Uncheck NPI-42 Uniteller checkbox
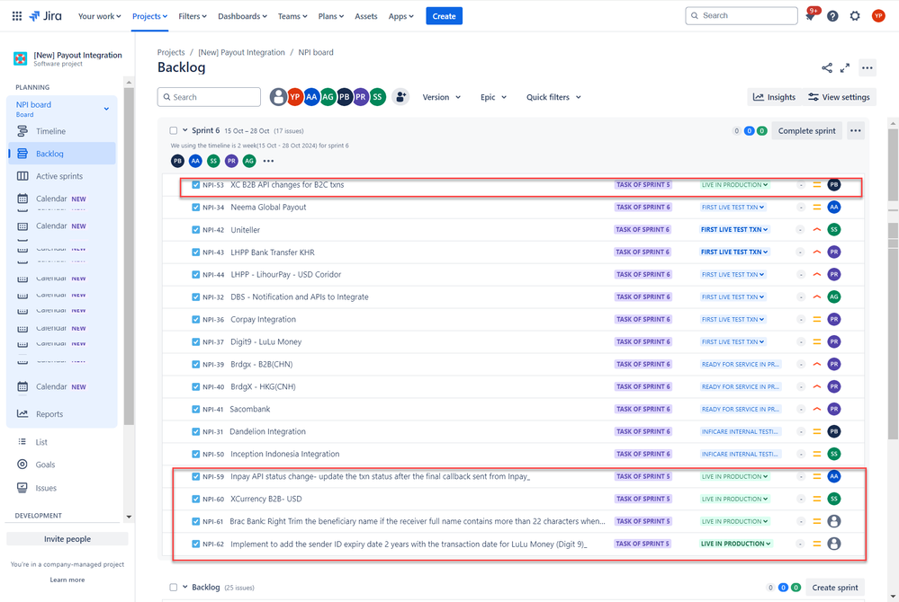 [195, 229]
